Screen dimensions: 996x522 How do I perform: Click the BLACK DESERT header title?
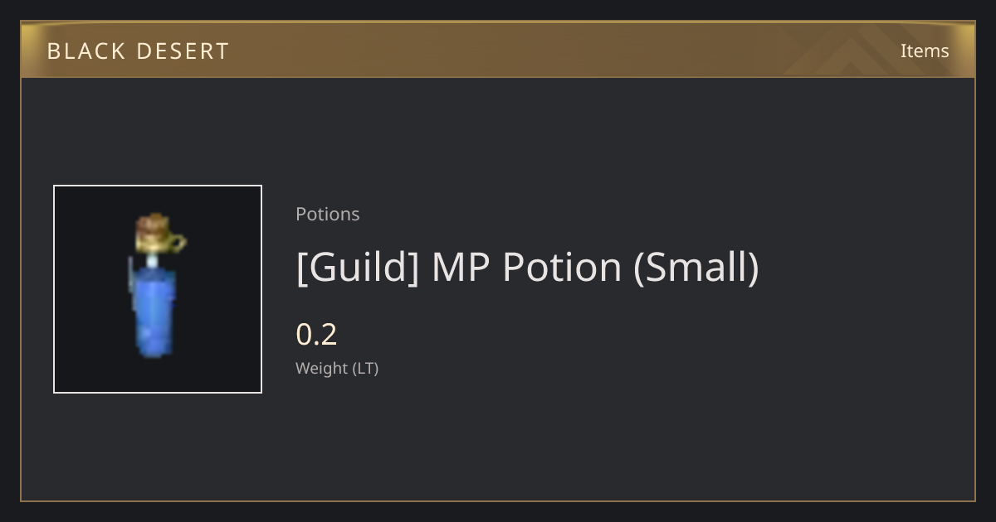[138, 51]
